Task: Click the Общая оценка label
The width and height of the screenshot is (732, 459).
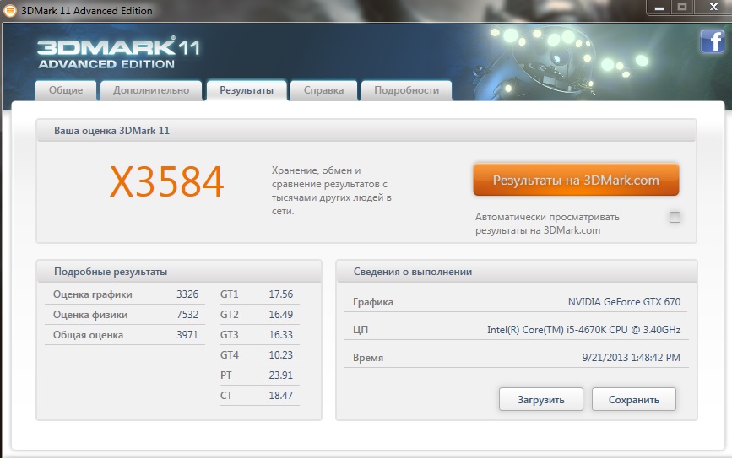Action: click(88, 334)
